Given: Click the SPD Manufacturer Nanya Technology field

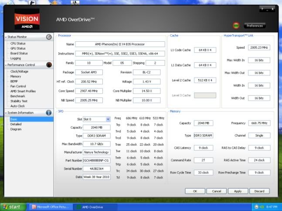Looking at the screenshot, I should click(97, 152).
